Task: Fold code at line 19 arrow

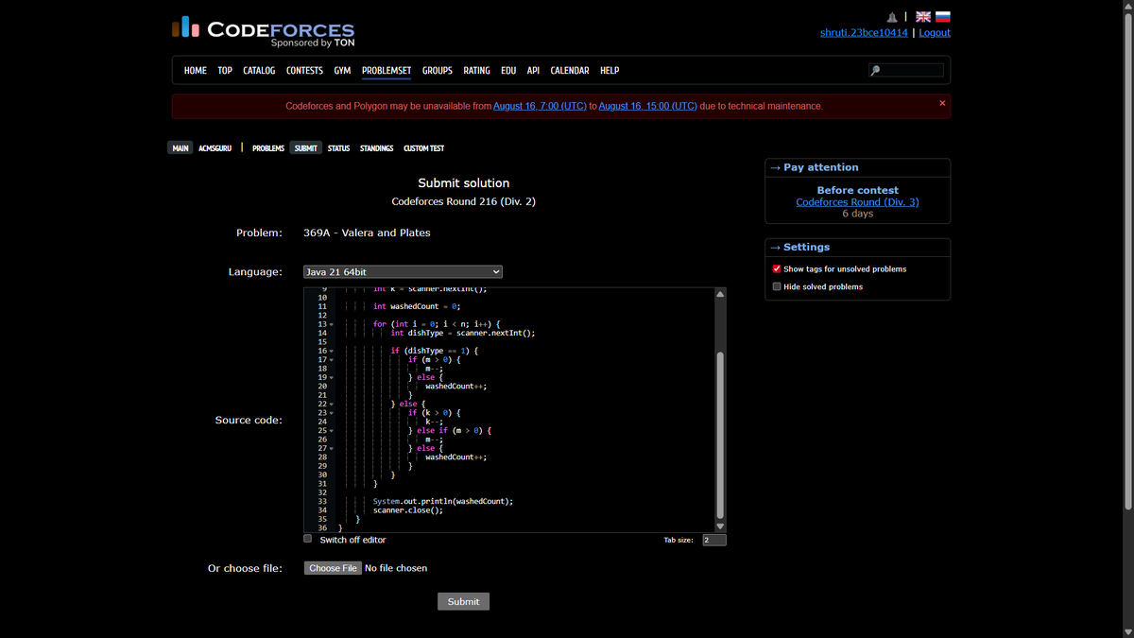Action: (333, 377)
